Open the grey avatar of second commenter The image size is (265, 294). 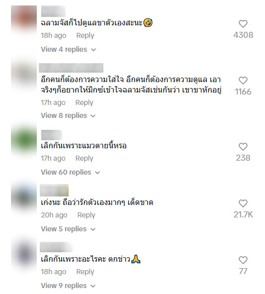pos(24,75)
